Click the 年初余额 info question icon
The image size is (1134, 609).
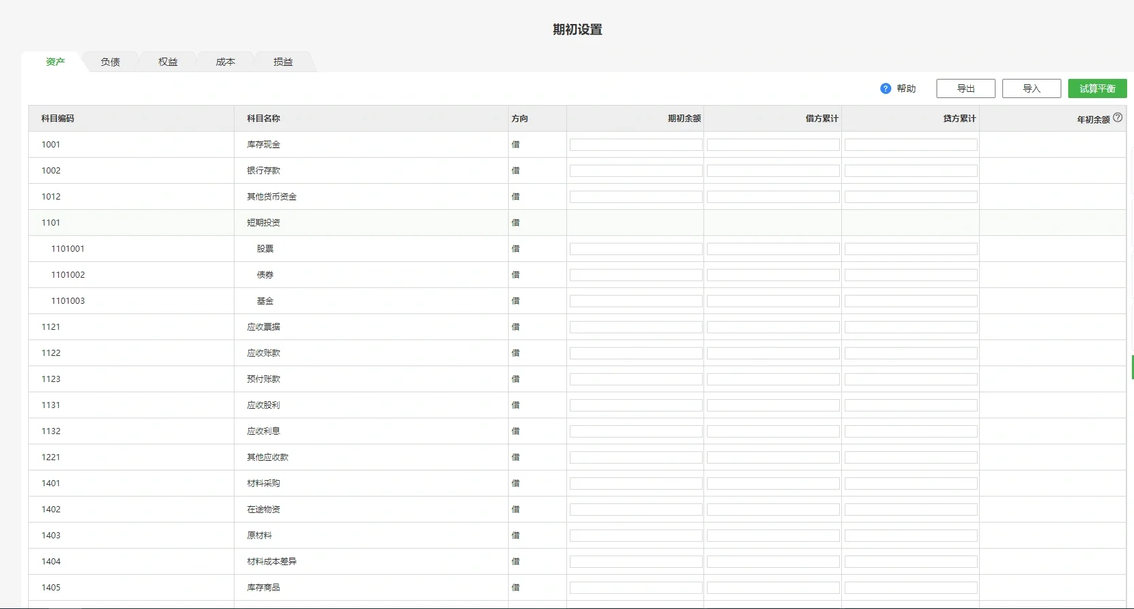pyautogui.click(x=1118, y=117)
